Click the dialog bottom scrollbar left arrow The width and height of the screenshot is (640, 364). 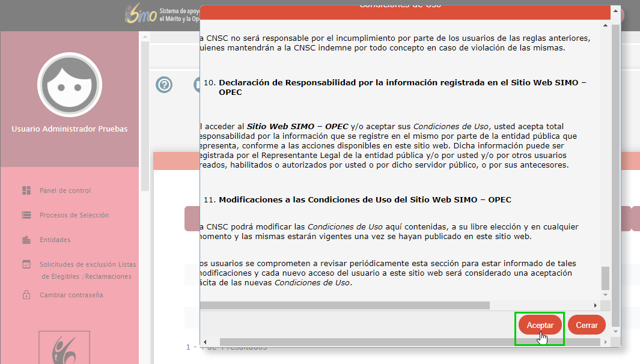pos(205,342)
